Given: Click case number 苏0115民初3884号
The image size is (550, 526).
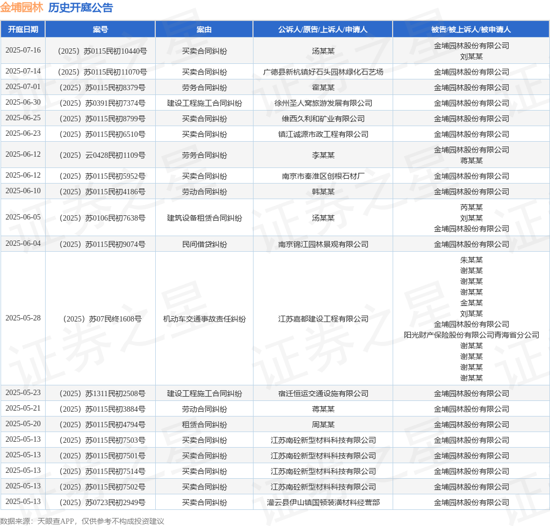Looking at the screenshot, I should coord(103,409).
